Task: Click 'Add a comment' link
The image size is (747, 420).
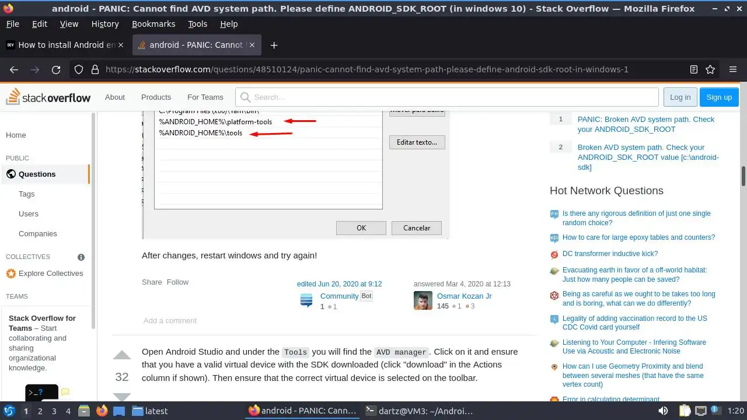Action: pyautogui.click(x=170, y=320)
